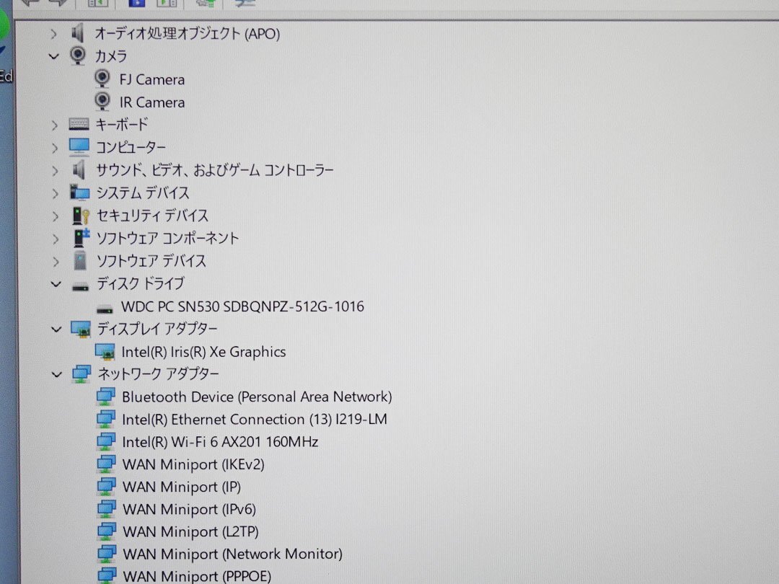Click the Bluetooth Device network icon
779x584 pixels.
[x=106, y=397]
